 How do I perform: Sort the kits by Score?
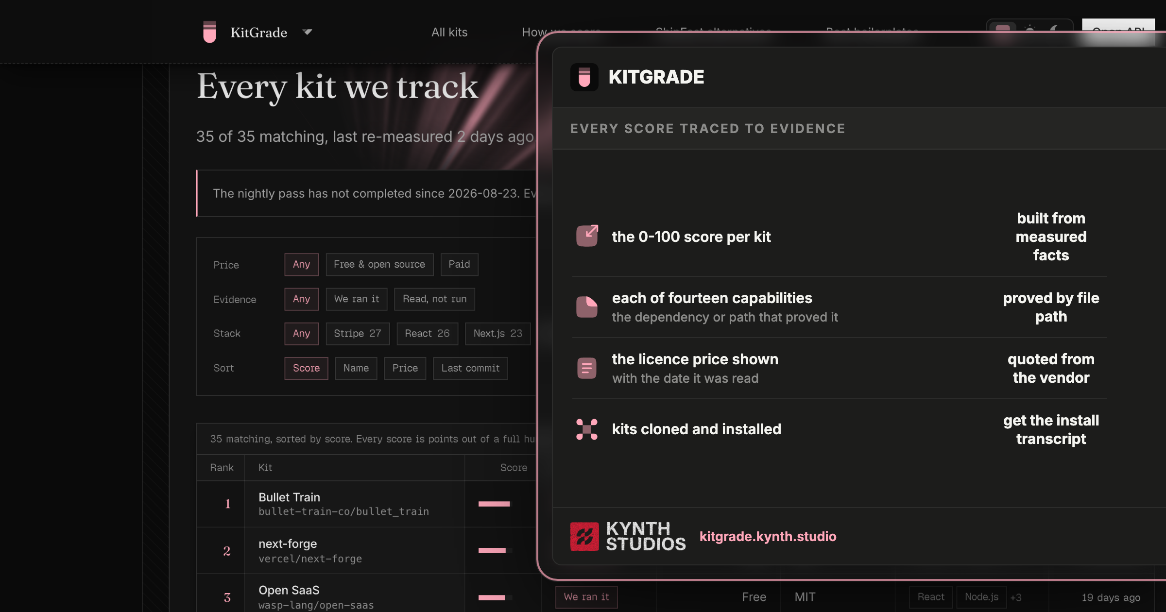point(307,368)
